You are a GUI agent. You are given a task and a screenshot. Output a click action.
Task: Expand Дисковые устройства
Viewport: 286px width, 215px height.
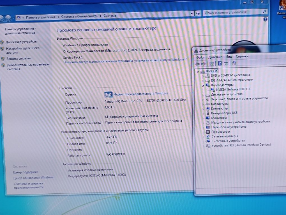[x=203, y=95]
